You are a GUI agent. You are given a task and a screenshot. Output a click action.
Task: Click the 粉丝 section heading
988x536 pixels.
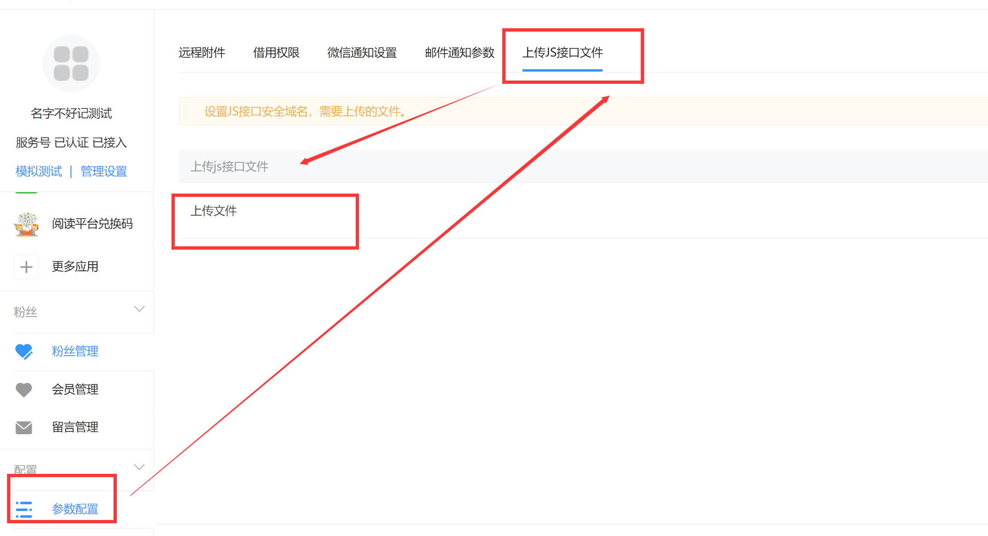pyautogui.click(x=25, y=312)
